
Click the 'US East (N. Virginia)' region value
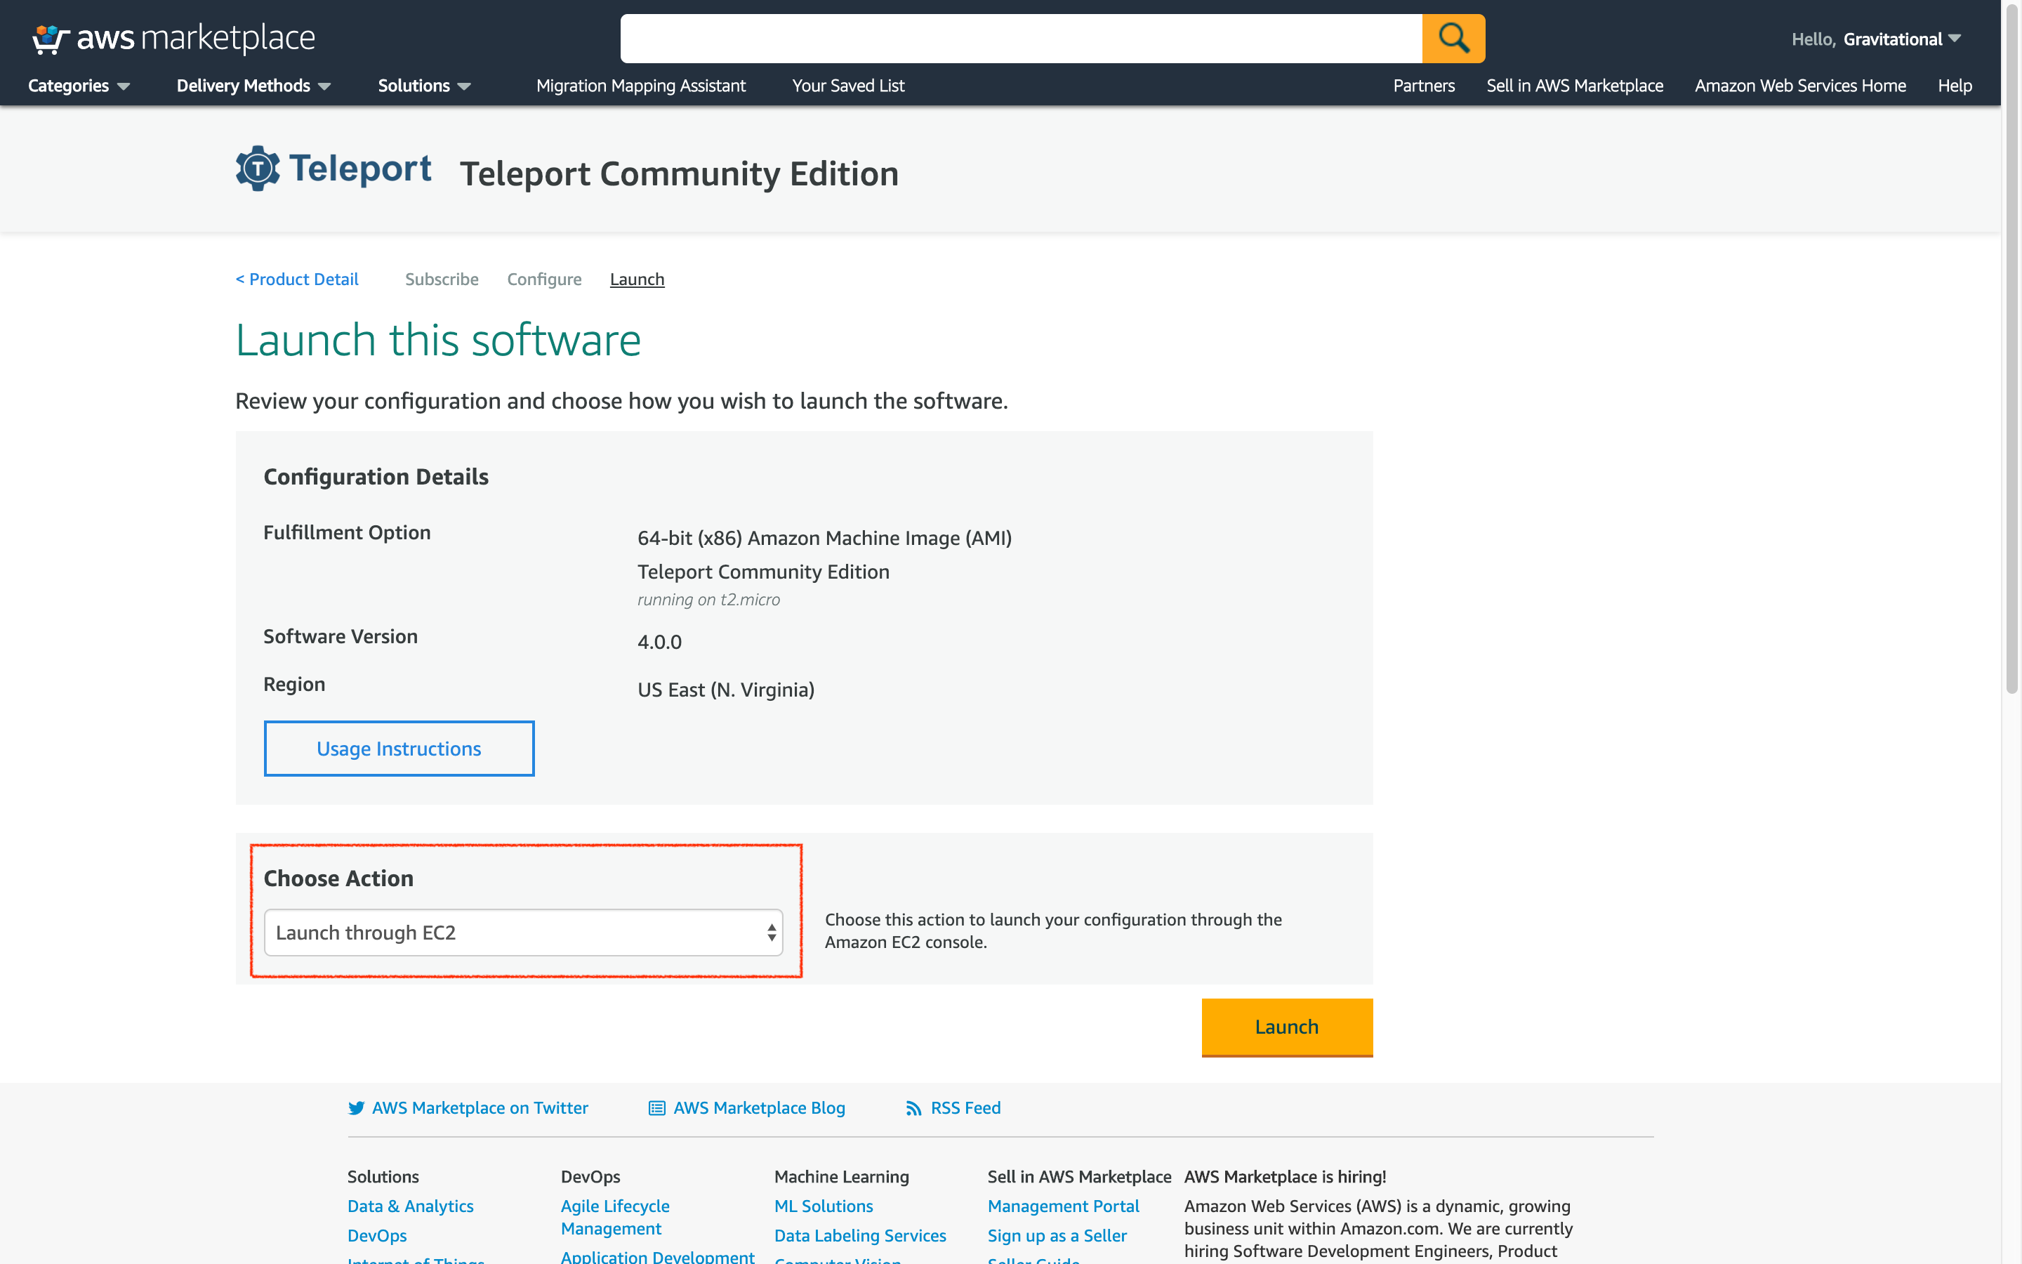point(725,690)
